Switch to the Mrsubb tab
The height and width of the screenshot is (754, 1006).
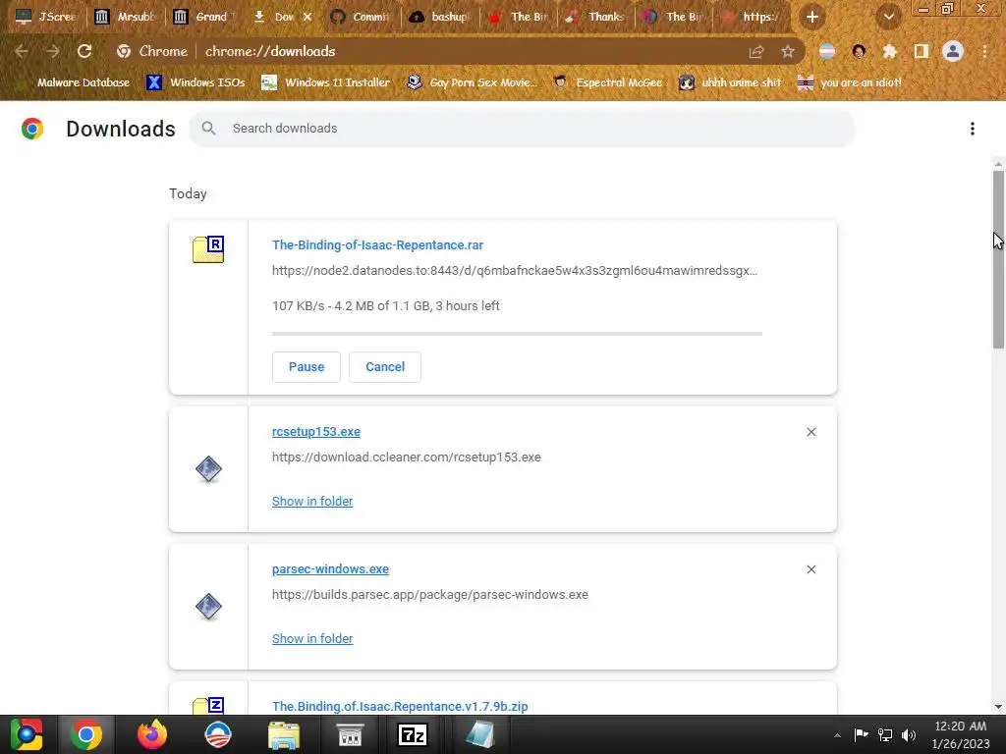coord(126,17)
